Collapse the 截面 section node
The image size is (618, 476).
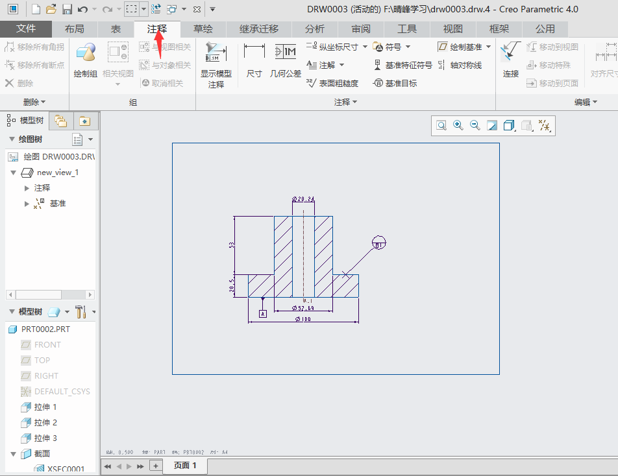14,454
